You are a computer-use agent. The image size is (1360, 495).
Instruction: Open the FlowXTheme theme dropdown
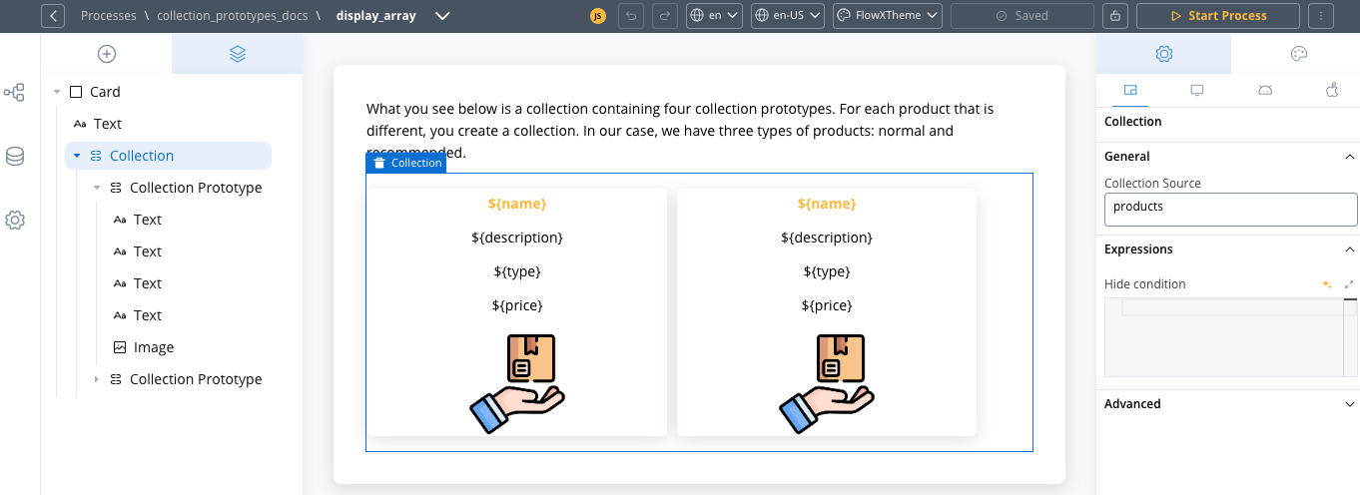[888, 16]
